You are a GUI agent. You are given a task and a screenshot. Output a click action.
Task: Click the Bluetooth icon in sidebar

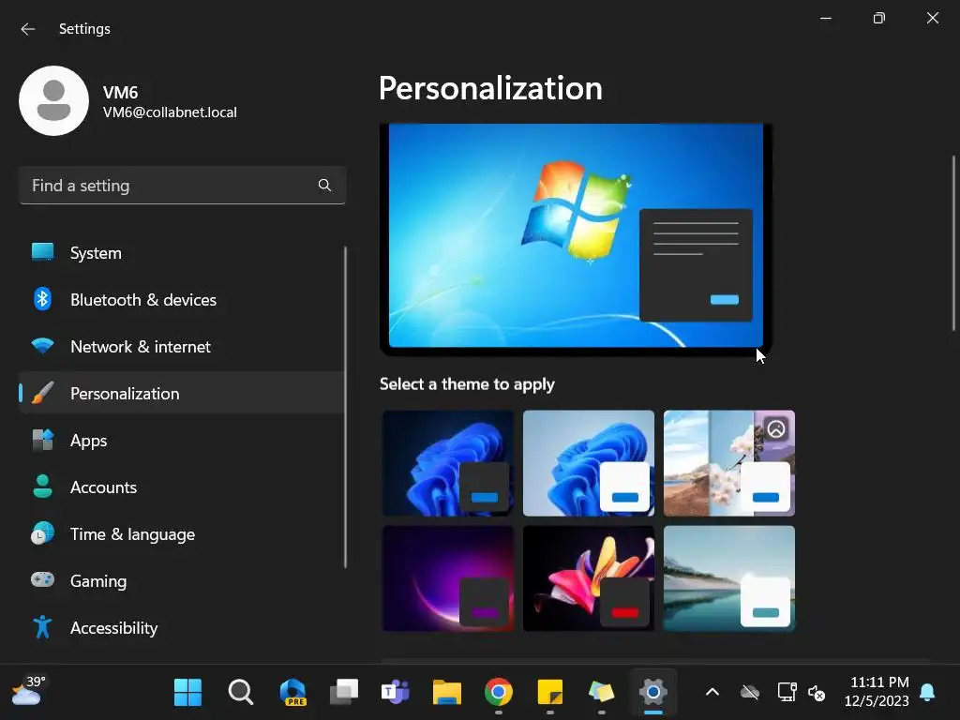pyautogui.click(x=42, y=299)
